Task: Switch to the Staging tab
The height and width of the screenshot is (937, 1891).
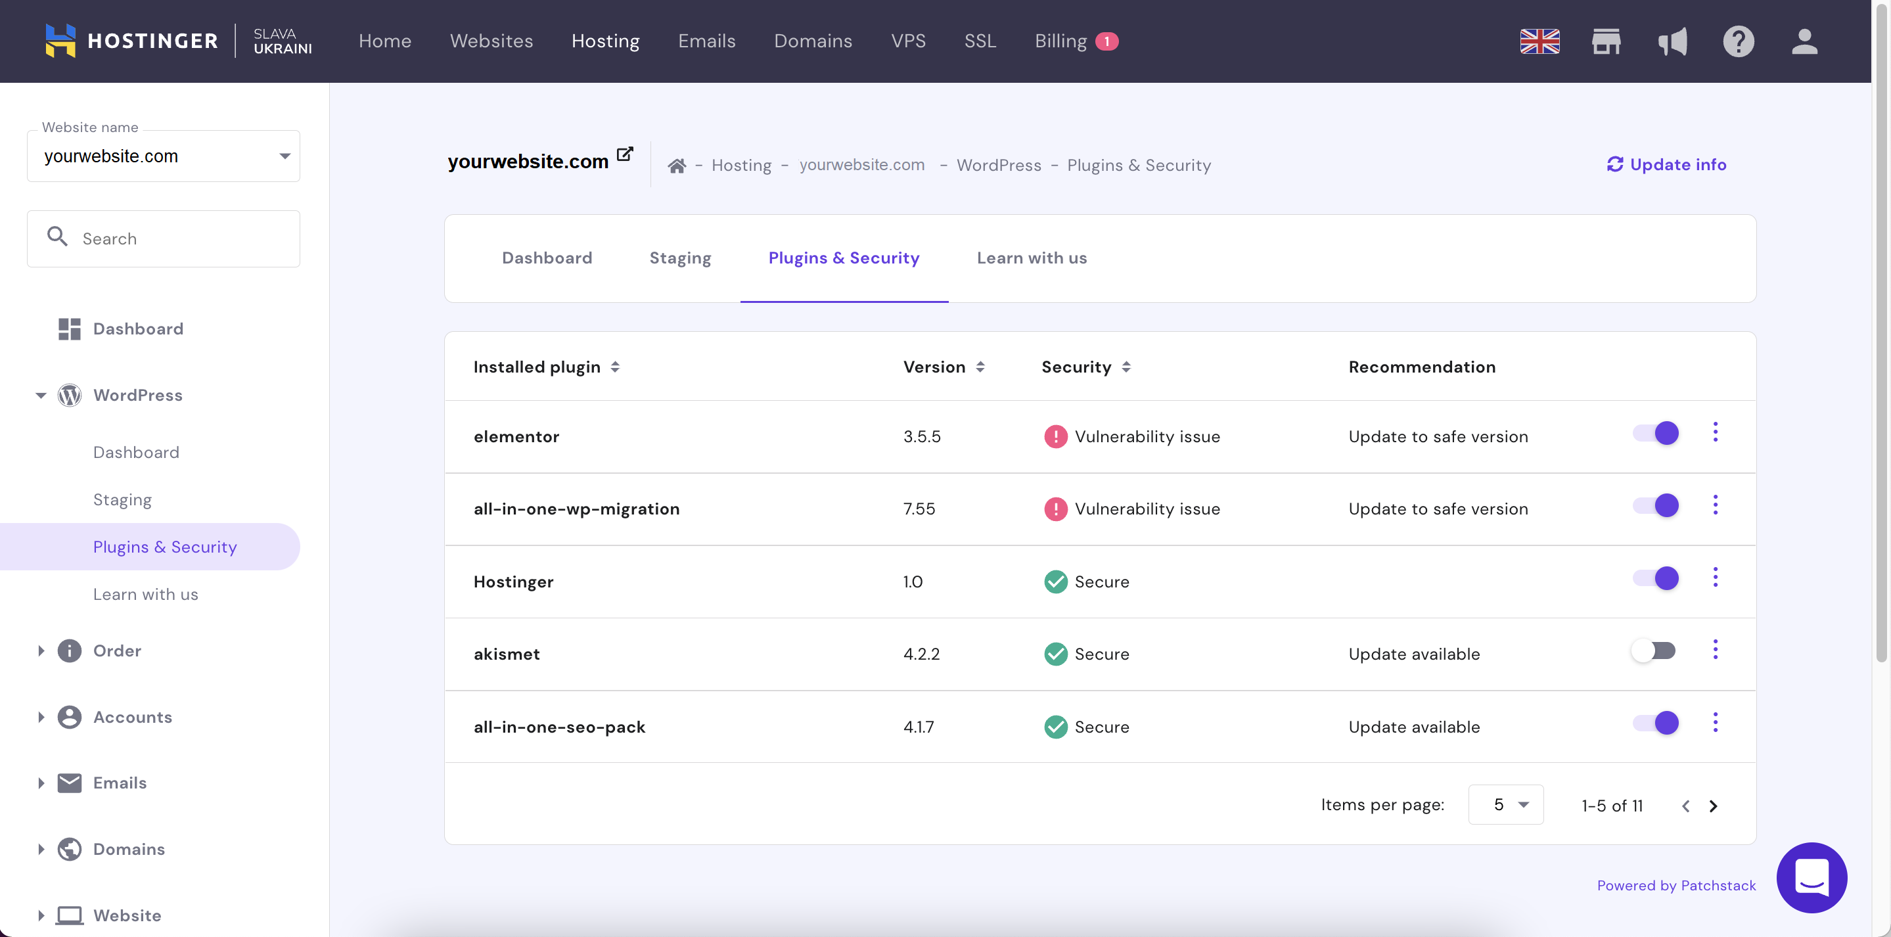Action: 680,258
